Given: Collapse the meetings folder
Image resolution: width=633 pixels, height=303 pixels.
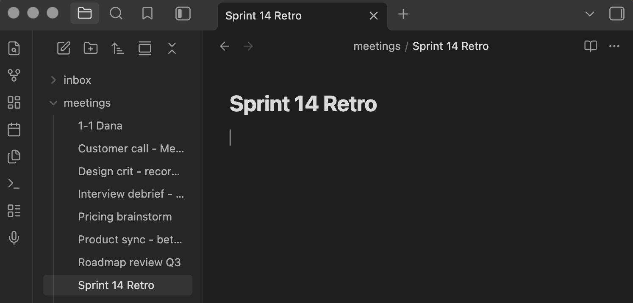Looking at the screenshot, I should click(53, 103).
